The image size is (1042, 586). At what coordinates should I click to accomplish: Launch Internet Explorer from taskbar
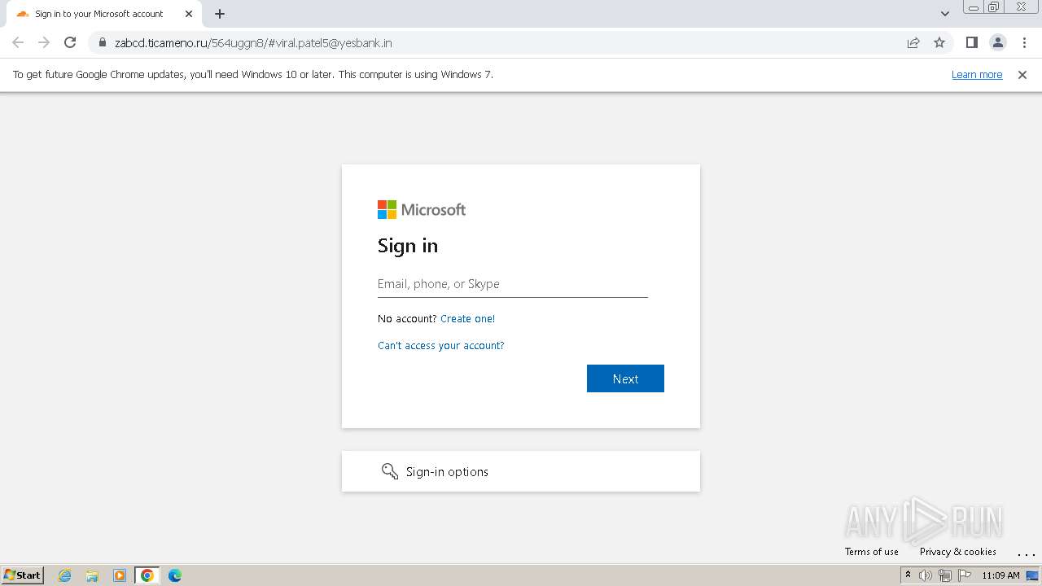tap(65, 575)
